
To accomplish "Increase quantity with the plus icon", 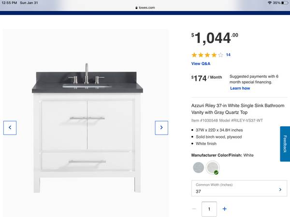I will 225,209.
